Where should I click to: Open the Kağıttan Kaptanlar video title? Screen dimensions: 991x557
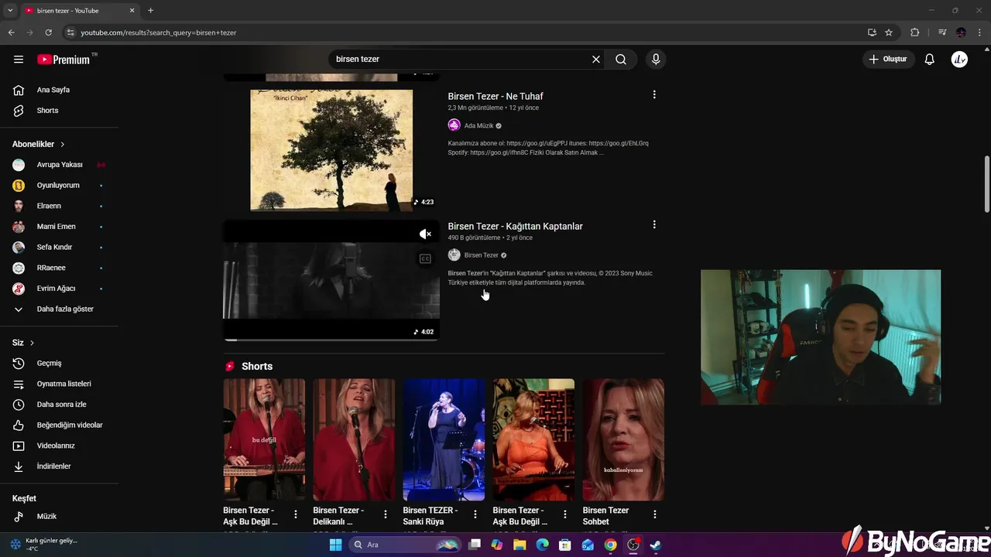click(515, 226)
